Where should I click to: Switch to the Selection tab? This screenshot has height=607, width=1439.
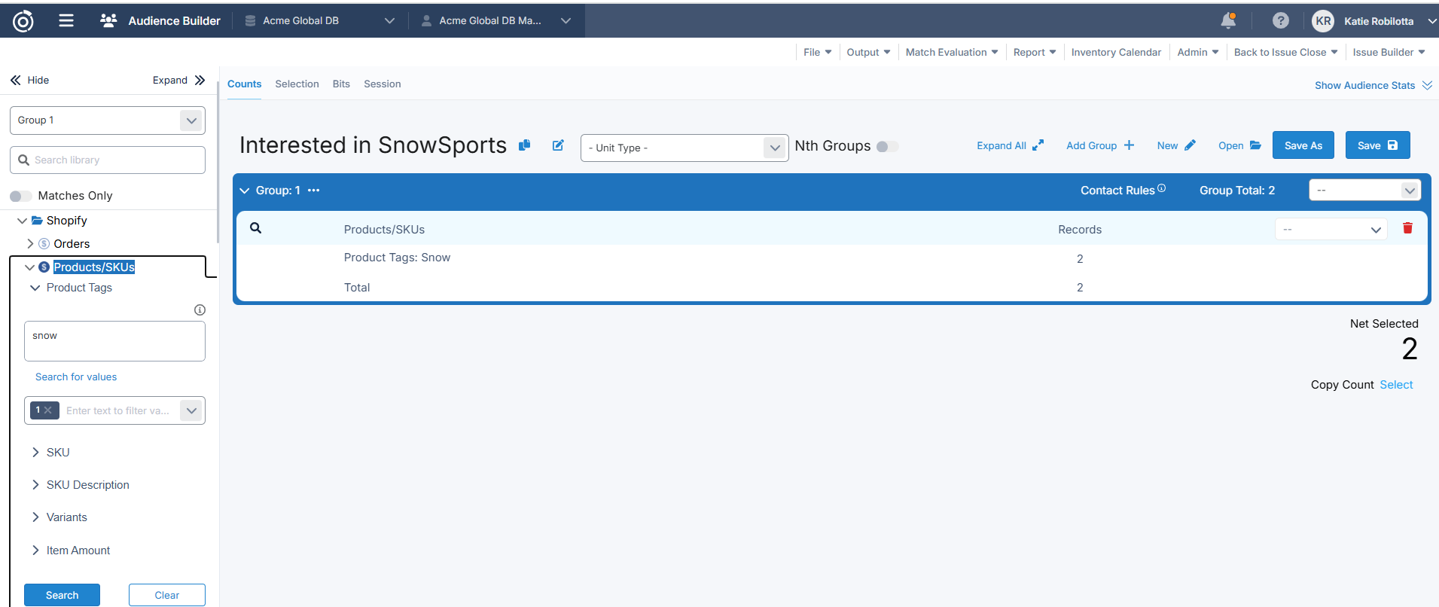point(297,84)
